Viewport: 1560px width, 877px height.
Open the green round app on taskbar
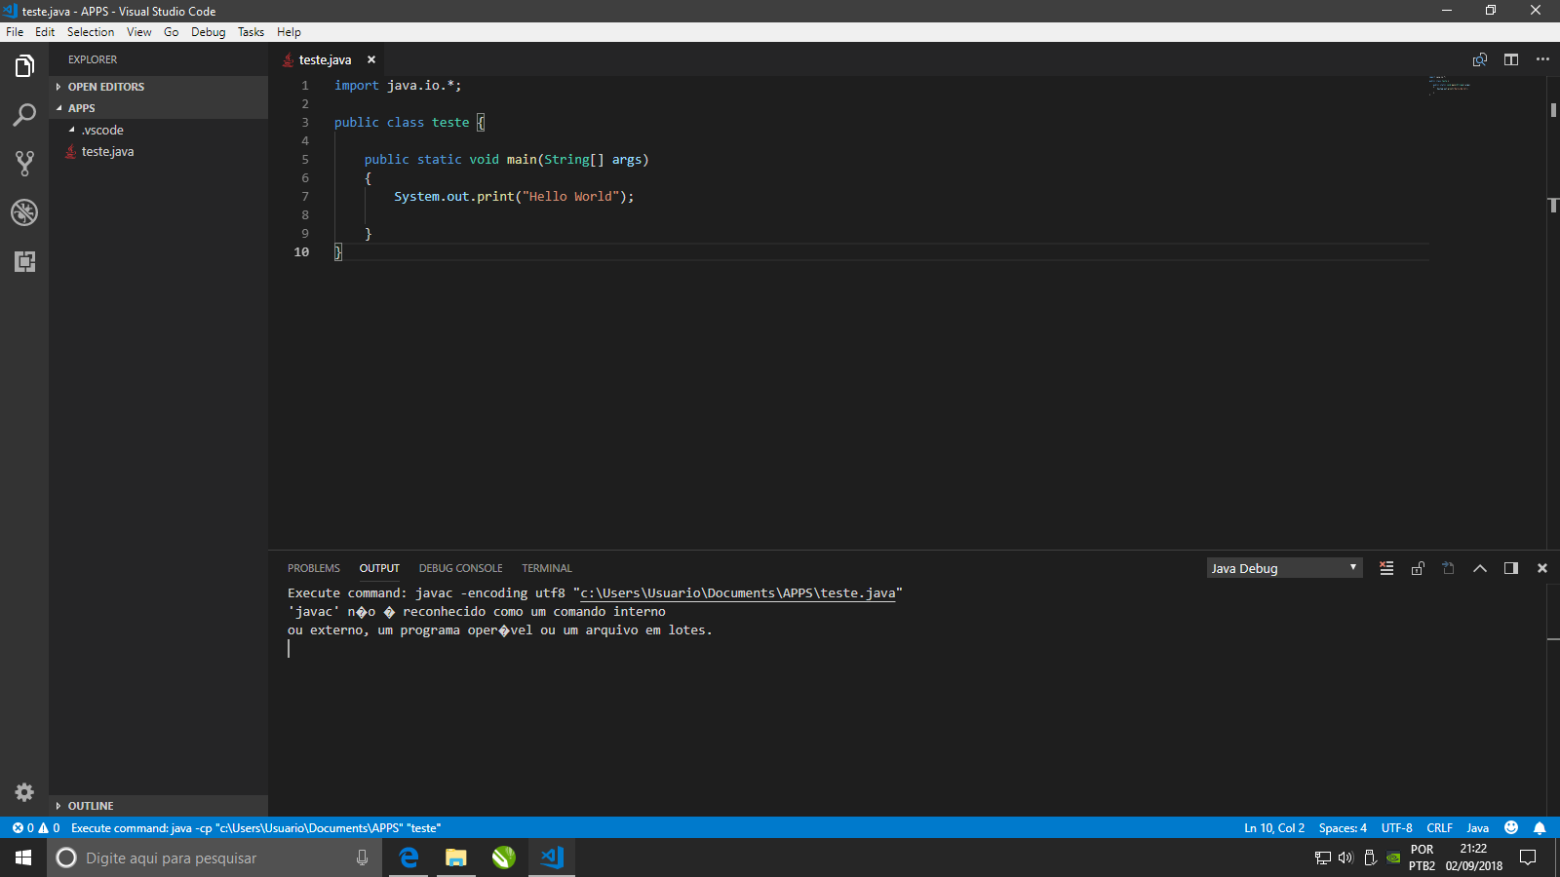[x=503, y=858]
